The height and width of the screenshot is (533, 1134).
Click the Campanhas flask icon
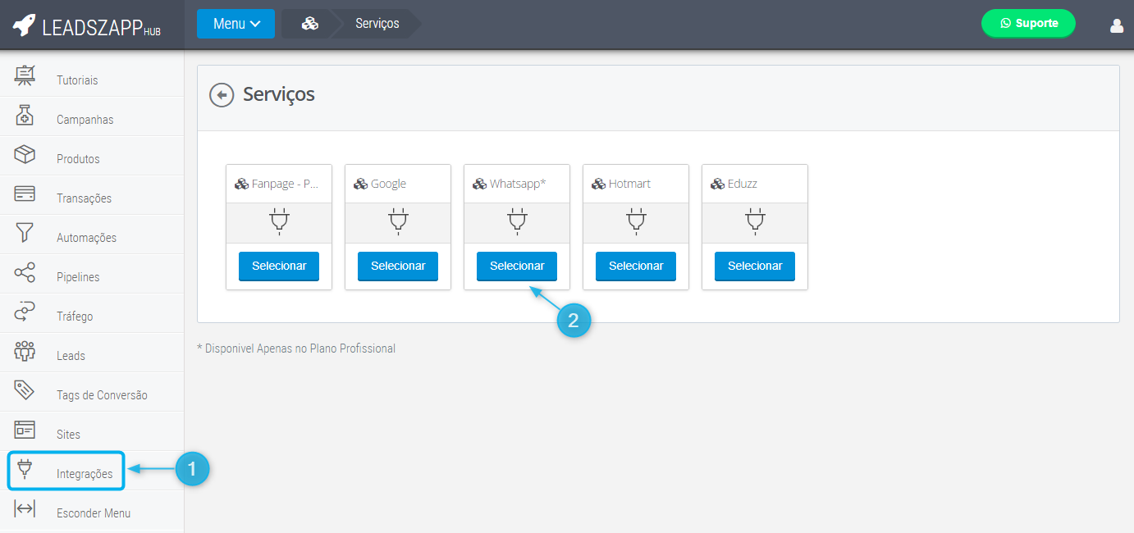[x=25, y=116]
